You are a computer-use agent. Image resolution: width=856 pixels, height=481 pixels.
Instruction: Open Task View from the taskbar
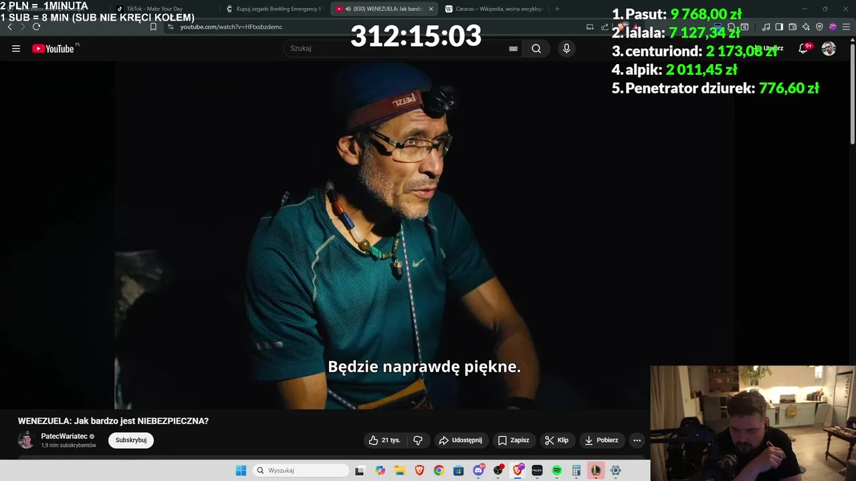(x=360, y=470)
